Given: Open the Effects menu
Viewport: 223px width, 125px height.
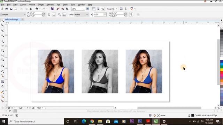Looking at the screenshot, I should (41, 5).
